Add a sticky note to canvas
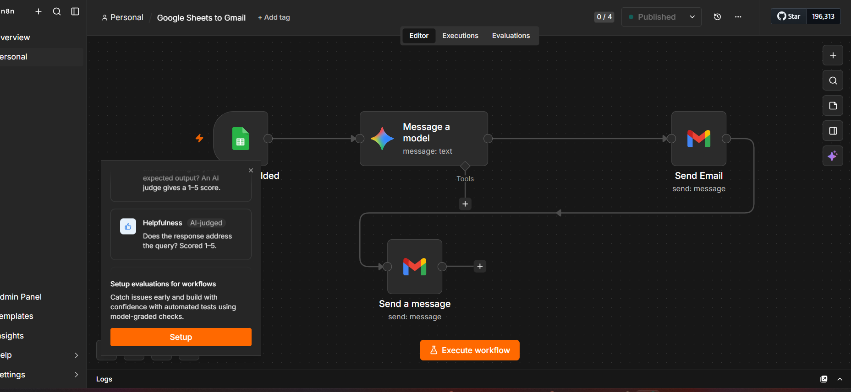The height and width of the screenshot is (392, 851). (833, 106)
